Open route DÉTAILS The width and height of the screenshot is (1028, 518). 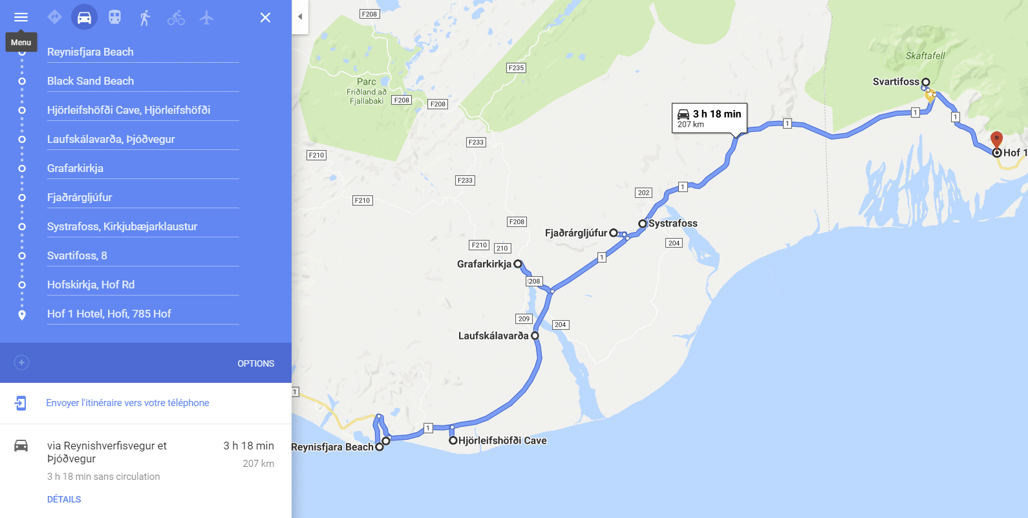pos(64,499)
